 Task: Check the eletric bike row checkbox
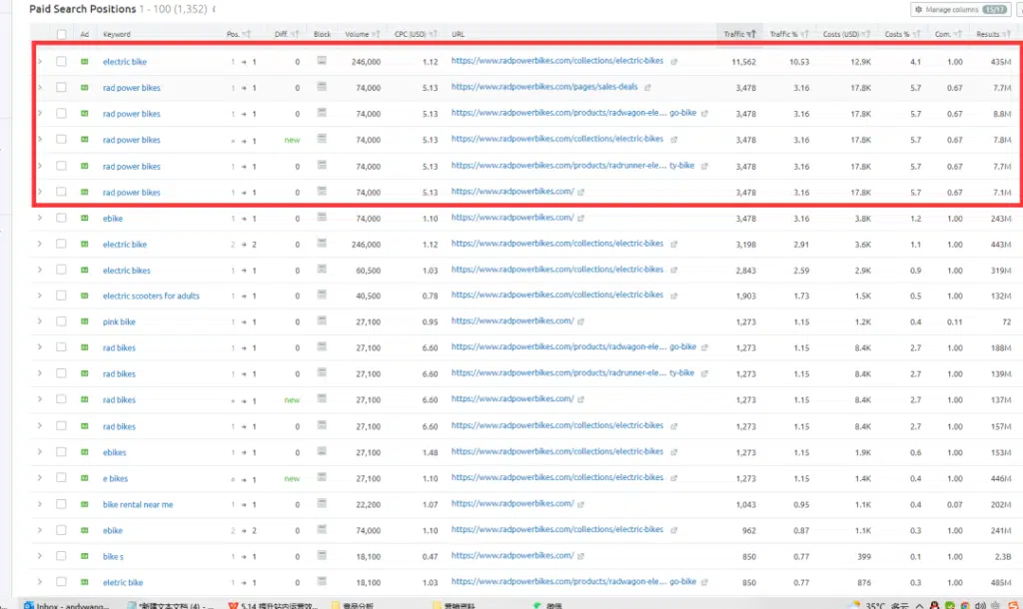pos(61,582)
